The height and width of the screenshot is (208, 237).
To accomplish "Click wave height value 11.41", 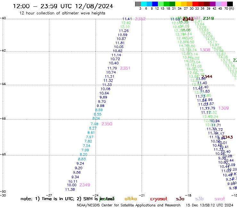I will [x=127, y=19].
